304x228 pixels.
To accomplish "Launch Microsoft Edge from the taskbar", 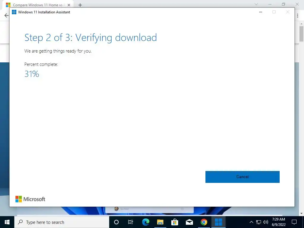I will point(145,222).
